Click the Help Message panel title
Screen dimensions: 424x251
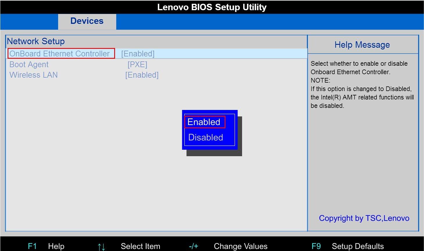(362, 45)
